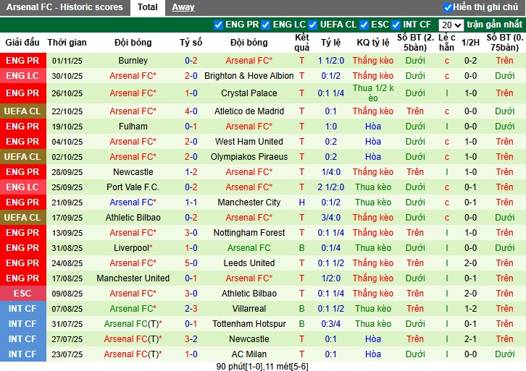Click the Brighton & Hove Albion link
526x371 pixels.
[249, 76]
